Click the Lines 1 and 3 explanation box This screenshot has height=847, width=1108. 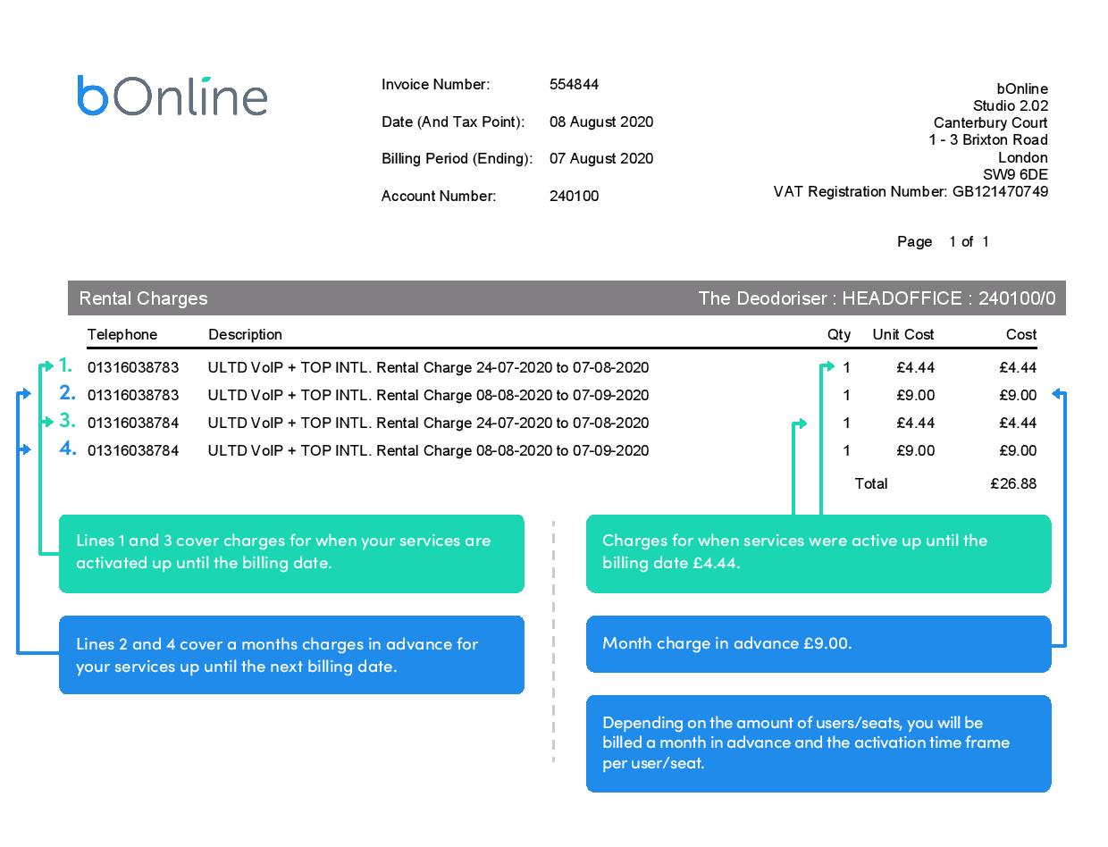291,554
